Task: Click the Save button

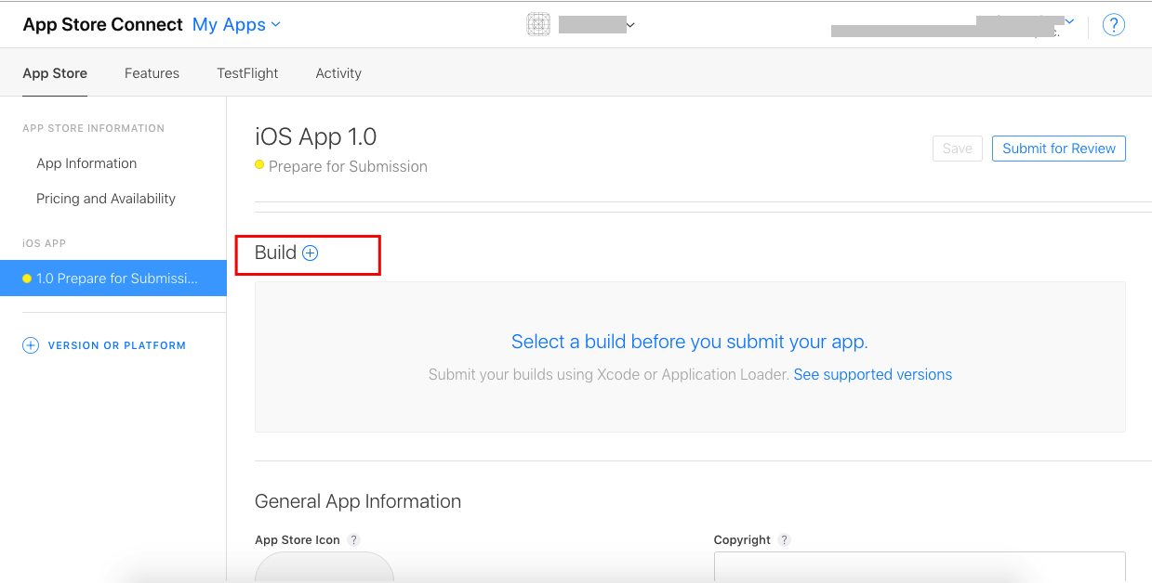Action: 958,149
